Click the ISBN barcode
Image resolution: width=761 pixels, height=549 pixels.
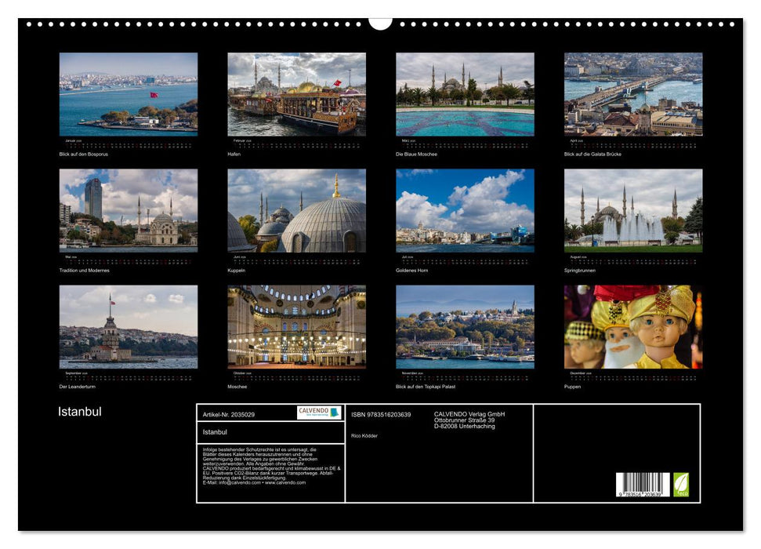pos(642,484)
